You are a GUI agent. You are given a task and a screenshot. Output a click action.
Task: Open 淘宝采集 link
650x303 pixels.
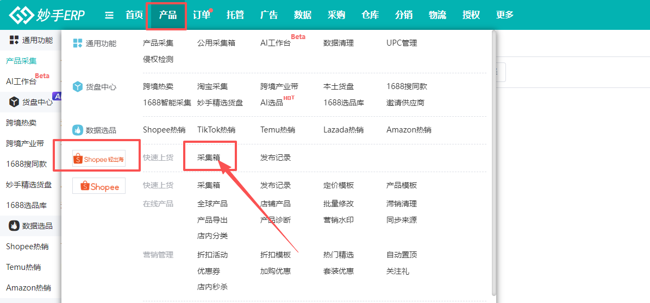tap(212, 87)
